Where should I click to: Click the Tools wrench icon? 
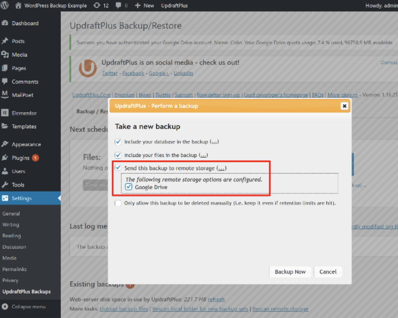coord(5,185)
